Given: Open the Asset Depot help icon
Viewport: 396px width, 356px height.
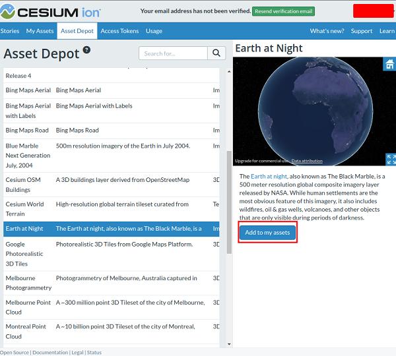Looking at the screenshot, I should click(x=86, y=50).
